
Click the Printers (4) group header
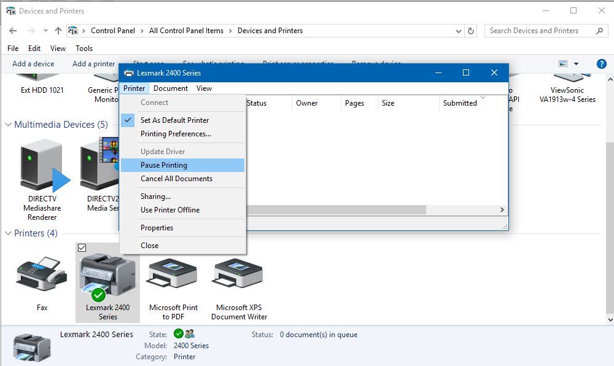pos(36,233)
